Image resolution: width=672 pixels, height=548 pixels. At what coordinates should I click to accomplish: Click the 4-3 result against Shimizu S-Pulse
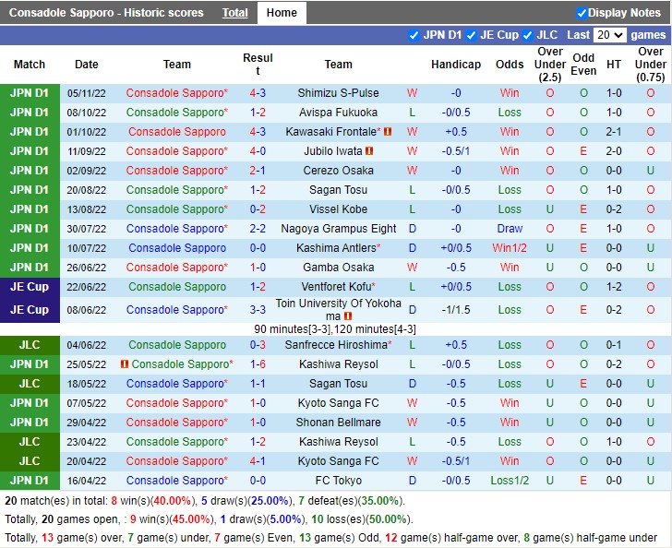pos(258,93)
